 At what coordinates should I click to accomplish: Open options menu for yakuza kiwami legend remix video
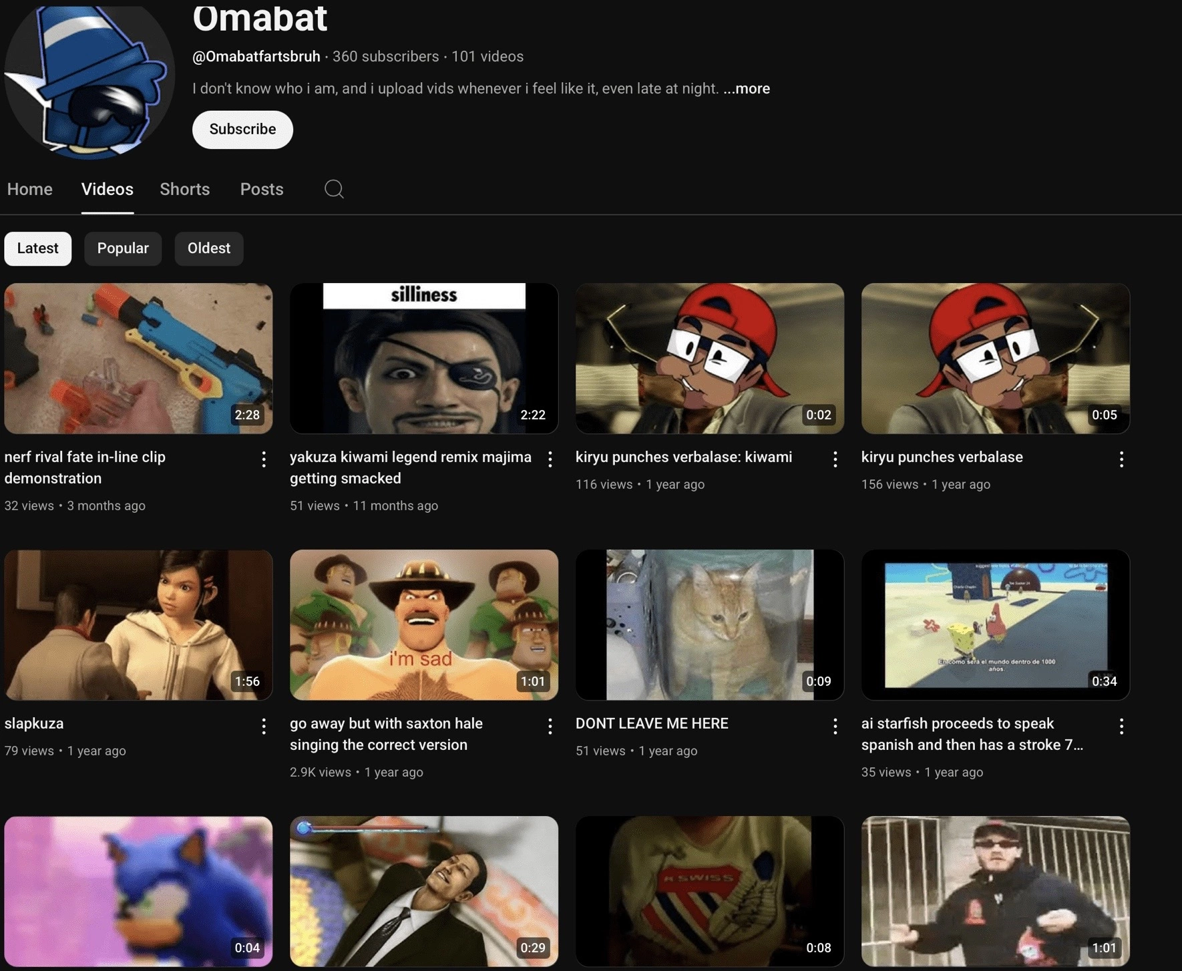(x=550, y=459)
